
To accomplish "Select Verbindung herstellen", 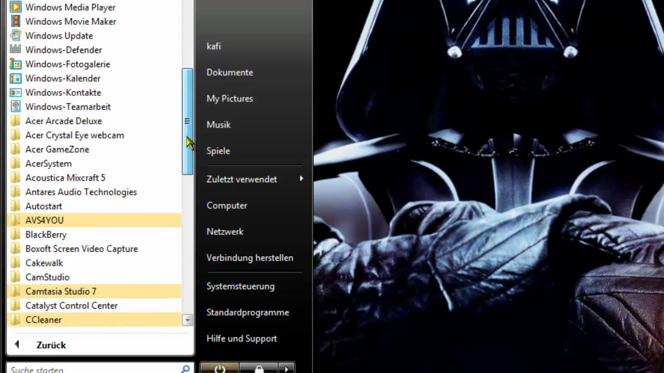I will (250, 258).
